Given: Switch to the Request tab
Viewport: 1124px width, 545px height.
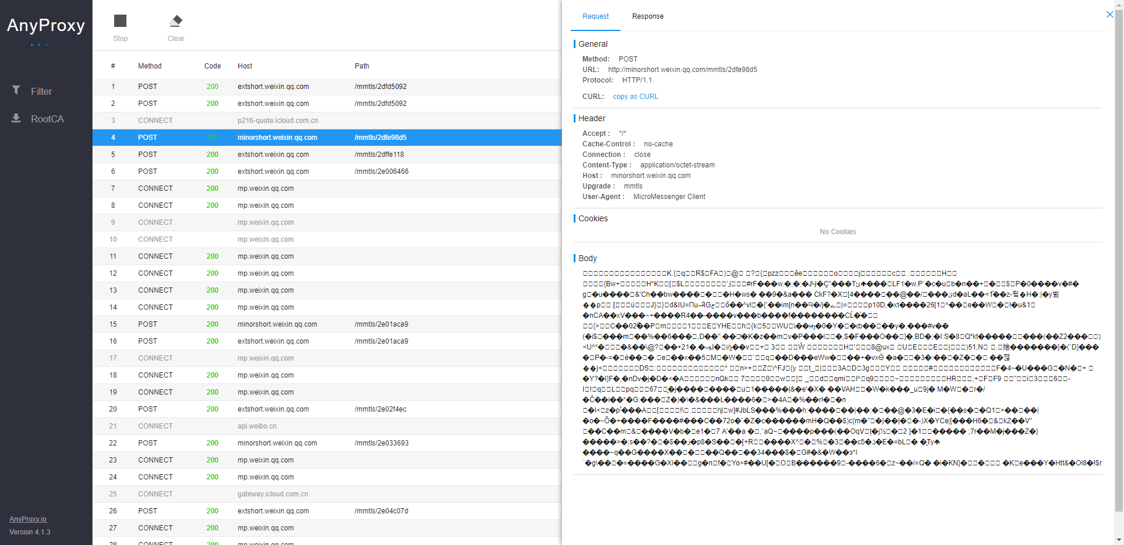Looking at the screenshot, I should [x=595, y=16].
